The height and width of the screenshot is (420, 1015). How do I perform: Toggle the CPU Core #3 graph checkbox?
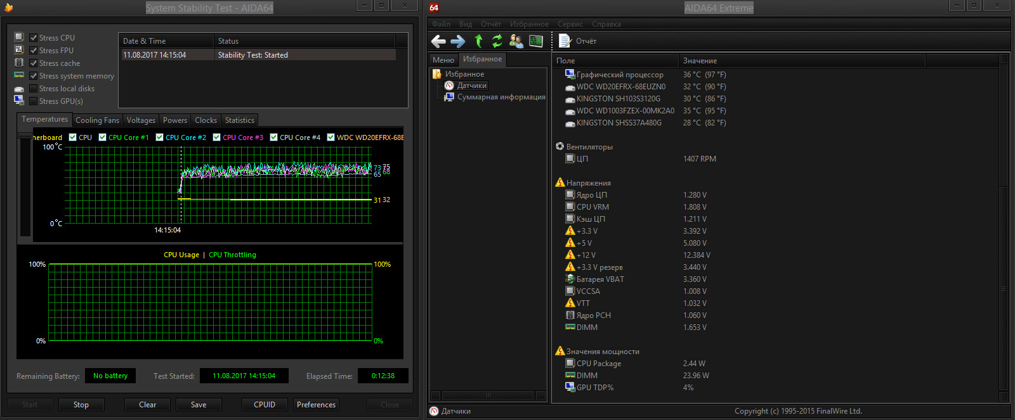217,137
